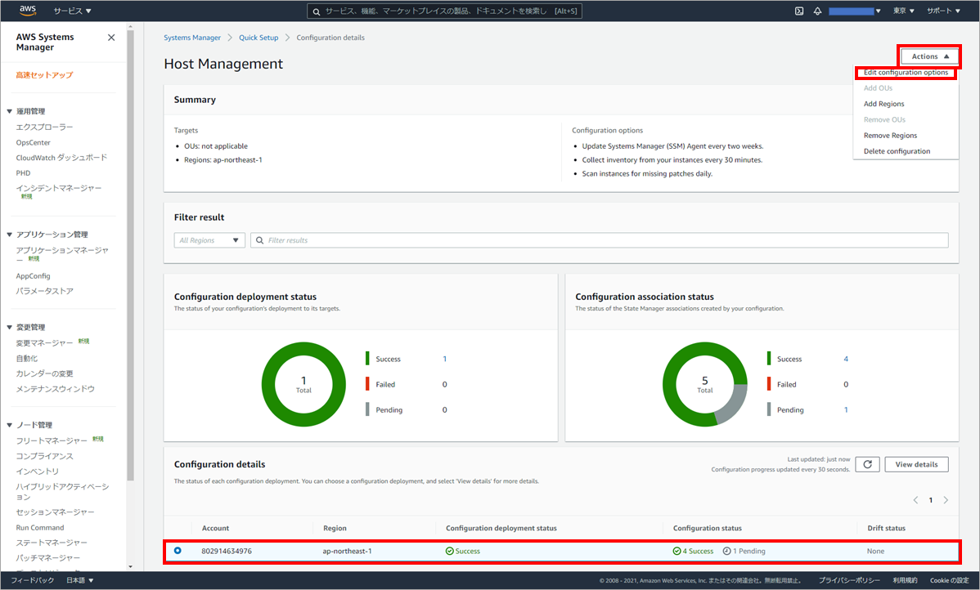This screenshot has height=590, width=980.
Task: Open PHD in the sidebar
Action: point(23,173)
